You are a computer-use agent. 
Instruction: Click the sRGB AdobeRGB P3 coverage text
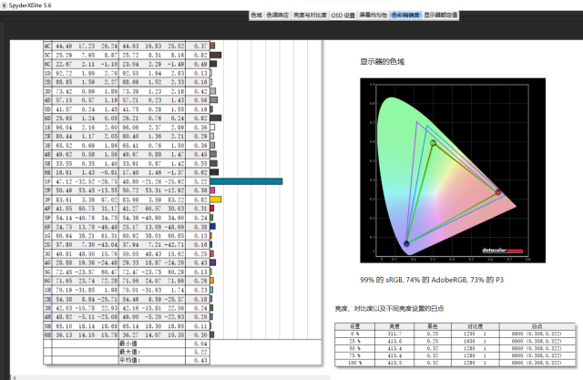434,278
